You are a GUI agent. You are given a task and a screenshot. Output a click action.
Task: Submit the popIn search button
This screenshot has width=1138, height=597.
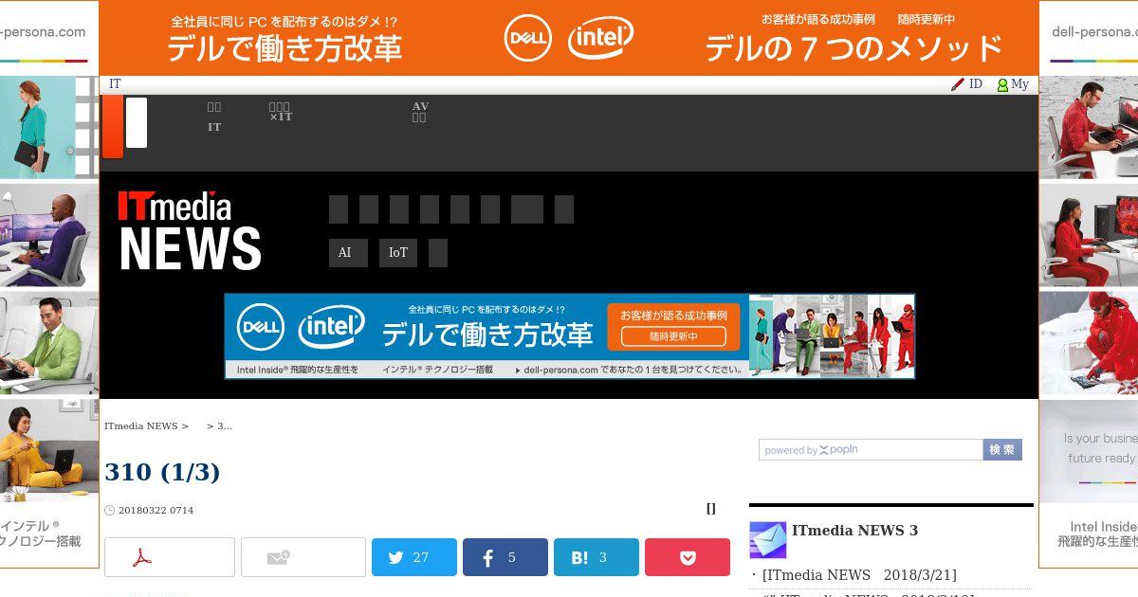1002,450
